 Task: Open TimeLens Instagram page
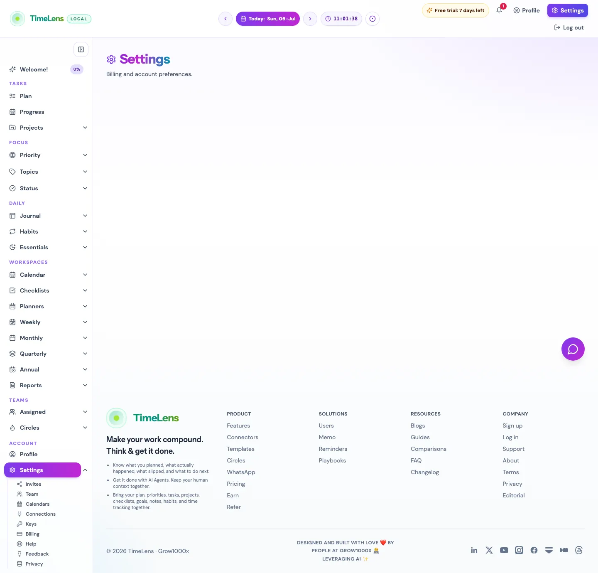(x=519, y=550)
